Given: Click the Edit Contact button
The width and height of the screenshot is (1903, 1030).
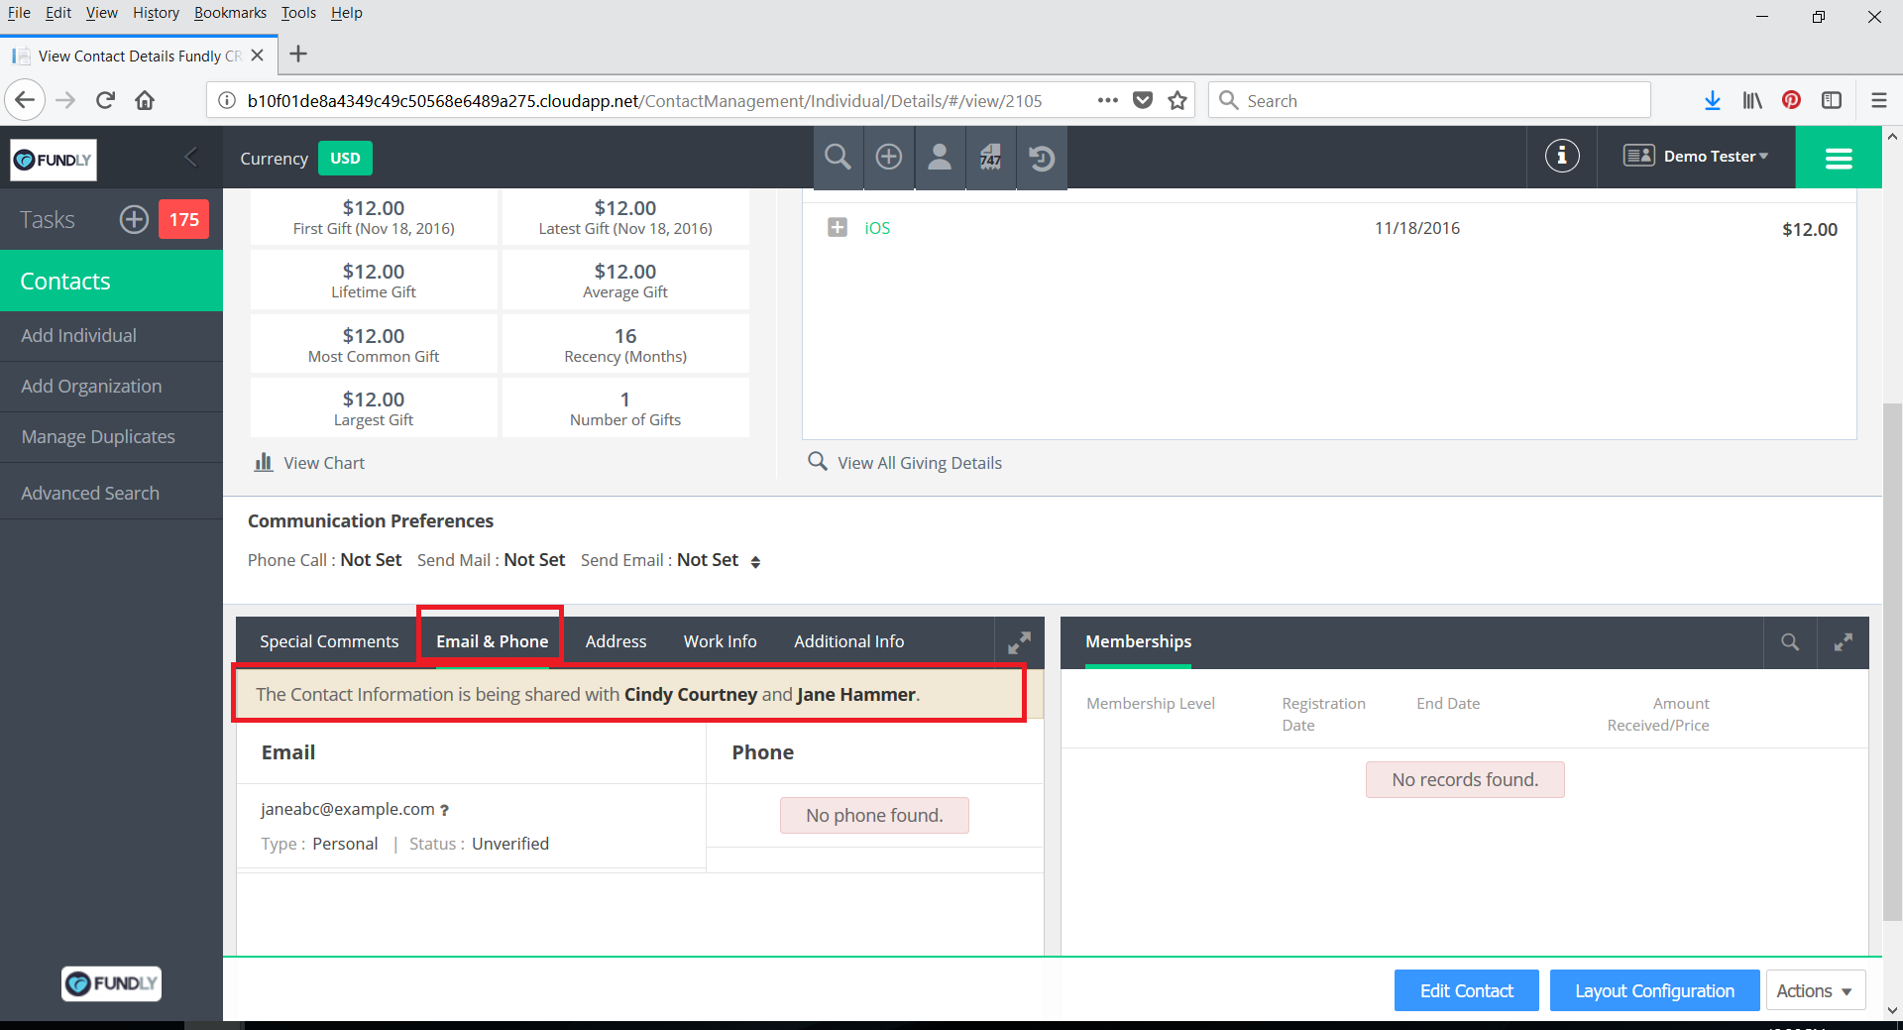Looking at the screenshot, I should tap(1466, 990).
